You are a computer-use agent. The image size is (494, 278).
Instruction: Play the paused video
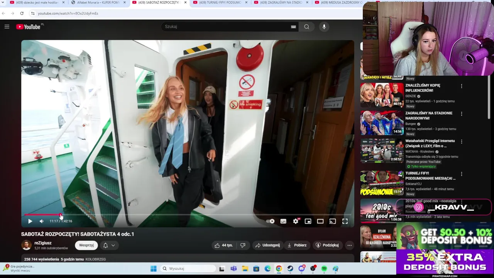coord(30,221)
